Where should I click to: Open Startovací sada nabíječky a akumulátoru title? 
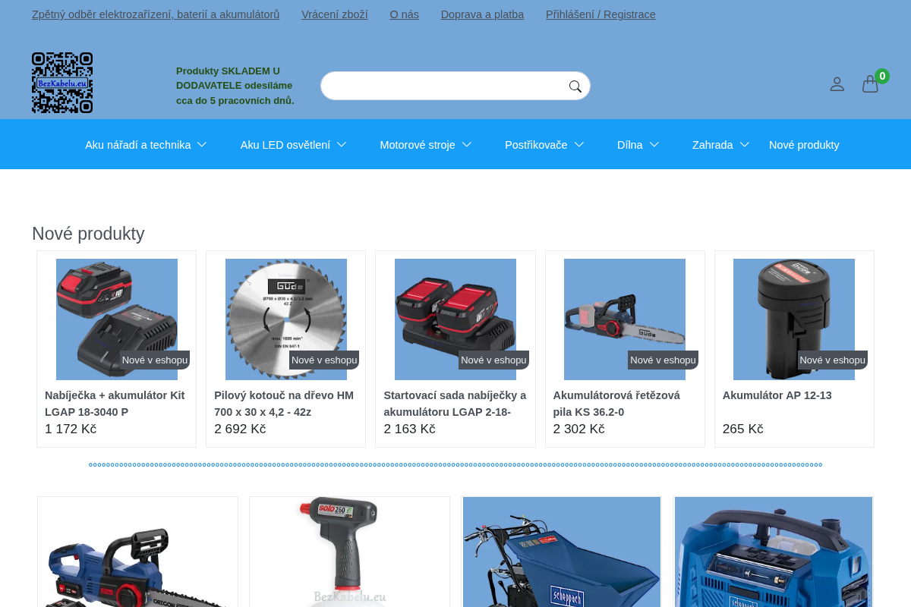[455, 404]
